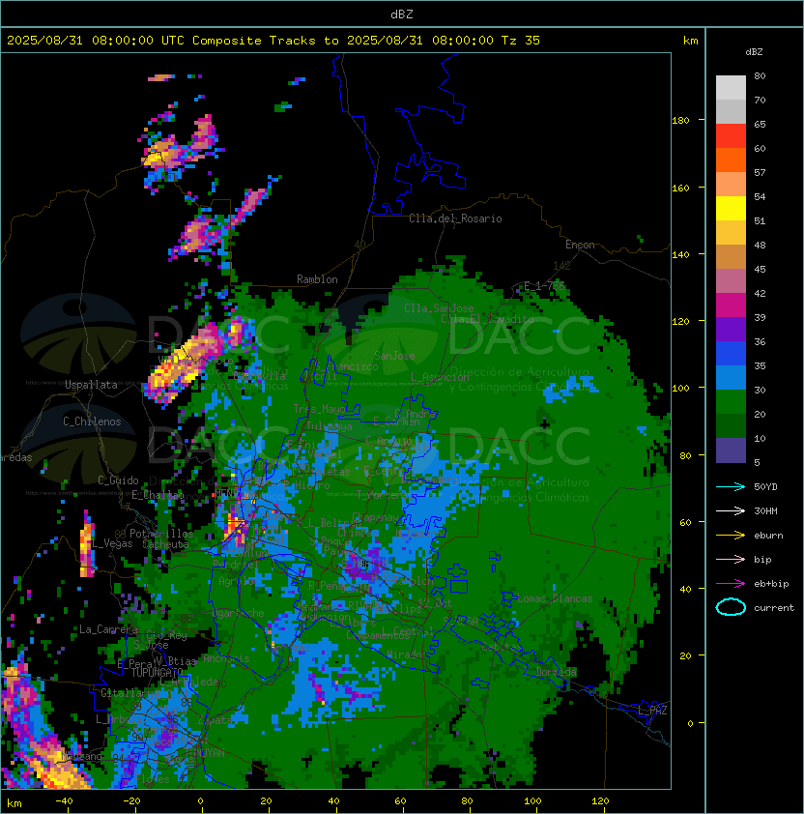Click the '180' tick on the vertical axis
Viewport: 804px width, 814px height.
(x=680, y=121)
